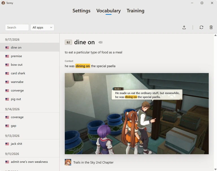Select admit one's own weakness entry

pyautogui.click(x=30, y=162)
